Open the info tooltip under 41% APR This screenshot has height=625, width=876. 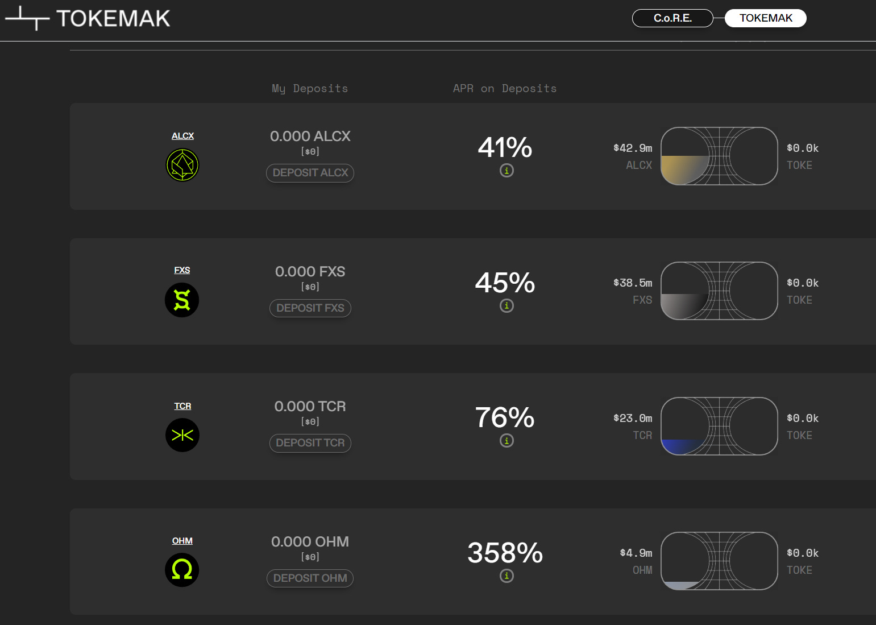[x=506, y=170]
